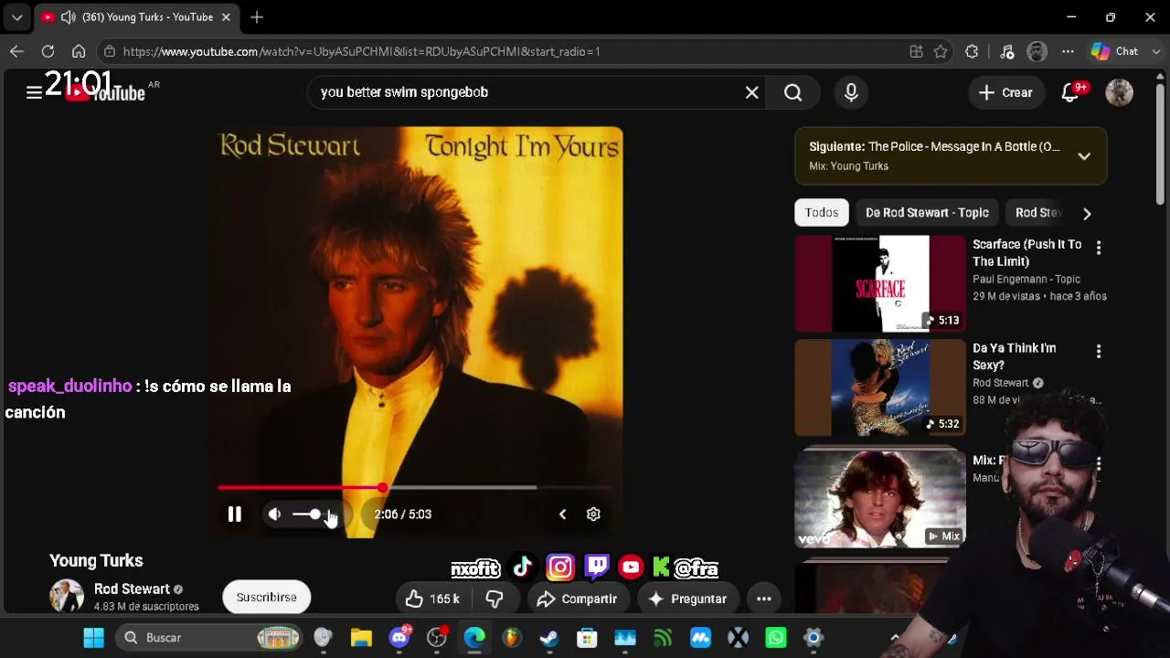Viewport: 1170px width, 658px height.
Task: Select the Young Turks - YouTube tab
Action: (137, 17)
